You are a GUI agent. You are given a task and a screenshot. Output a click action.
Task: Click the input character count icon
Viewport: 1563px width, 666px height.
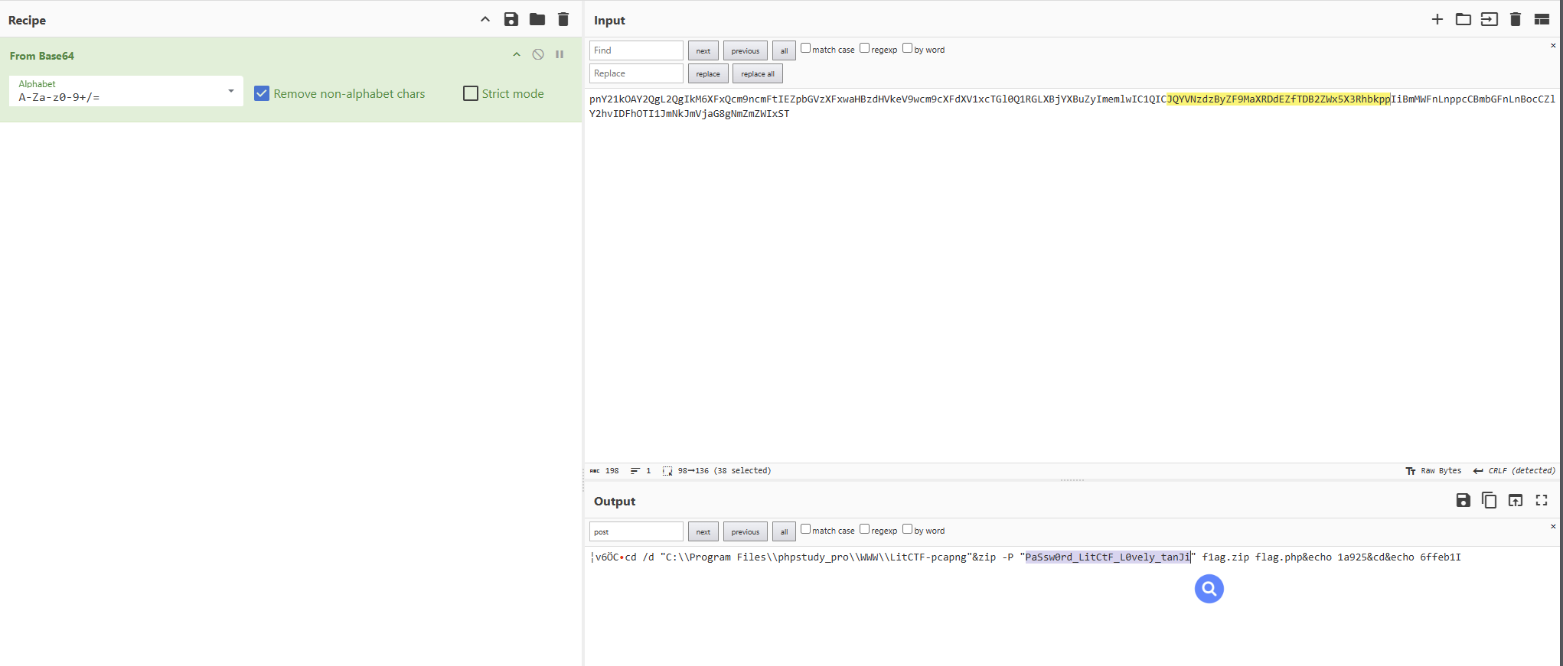595,471
